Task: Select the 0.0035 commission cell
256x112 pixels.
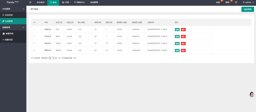Action: tap(70, 43)
